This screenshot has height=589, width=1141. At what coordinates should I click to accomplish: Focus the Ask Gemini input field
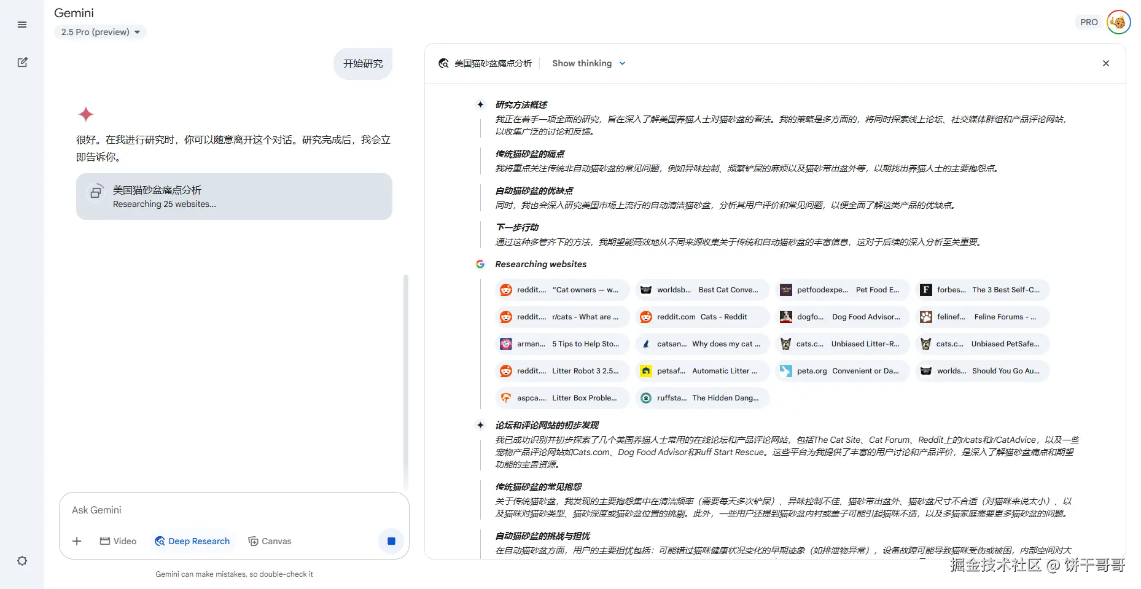tap(234, 510)
